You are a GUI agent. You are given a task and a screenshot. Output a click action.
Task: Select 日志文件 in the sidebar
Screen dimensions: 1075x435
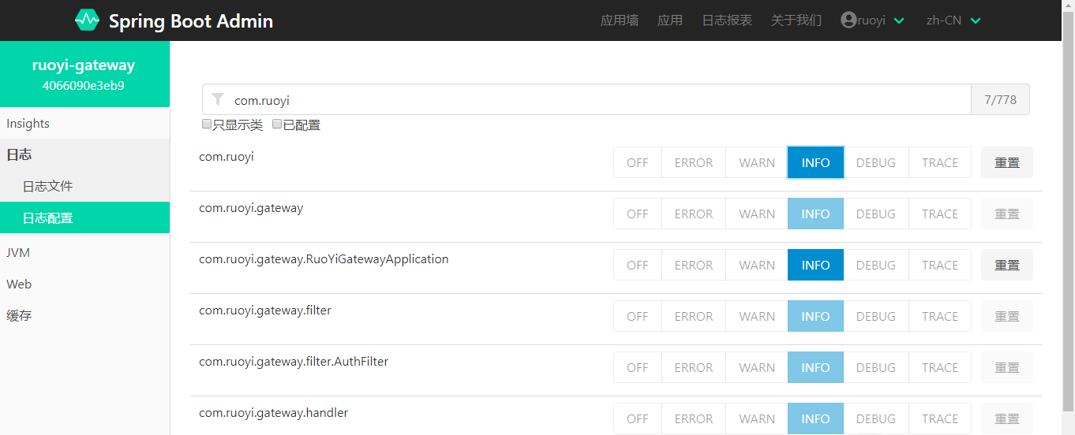tap(47, 186)
